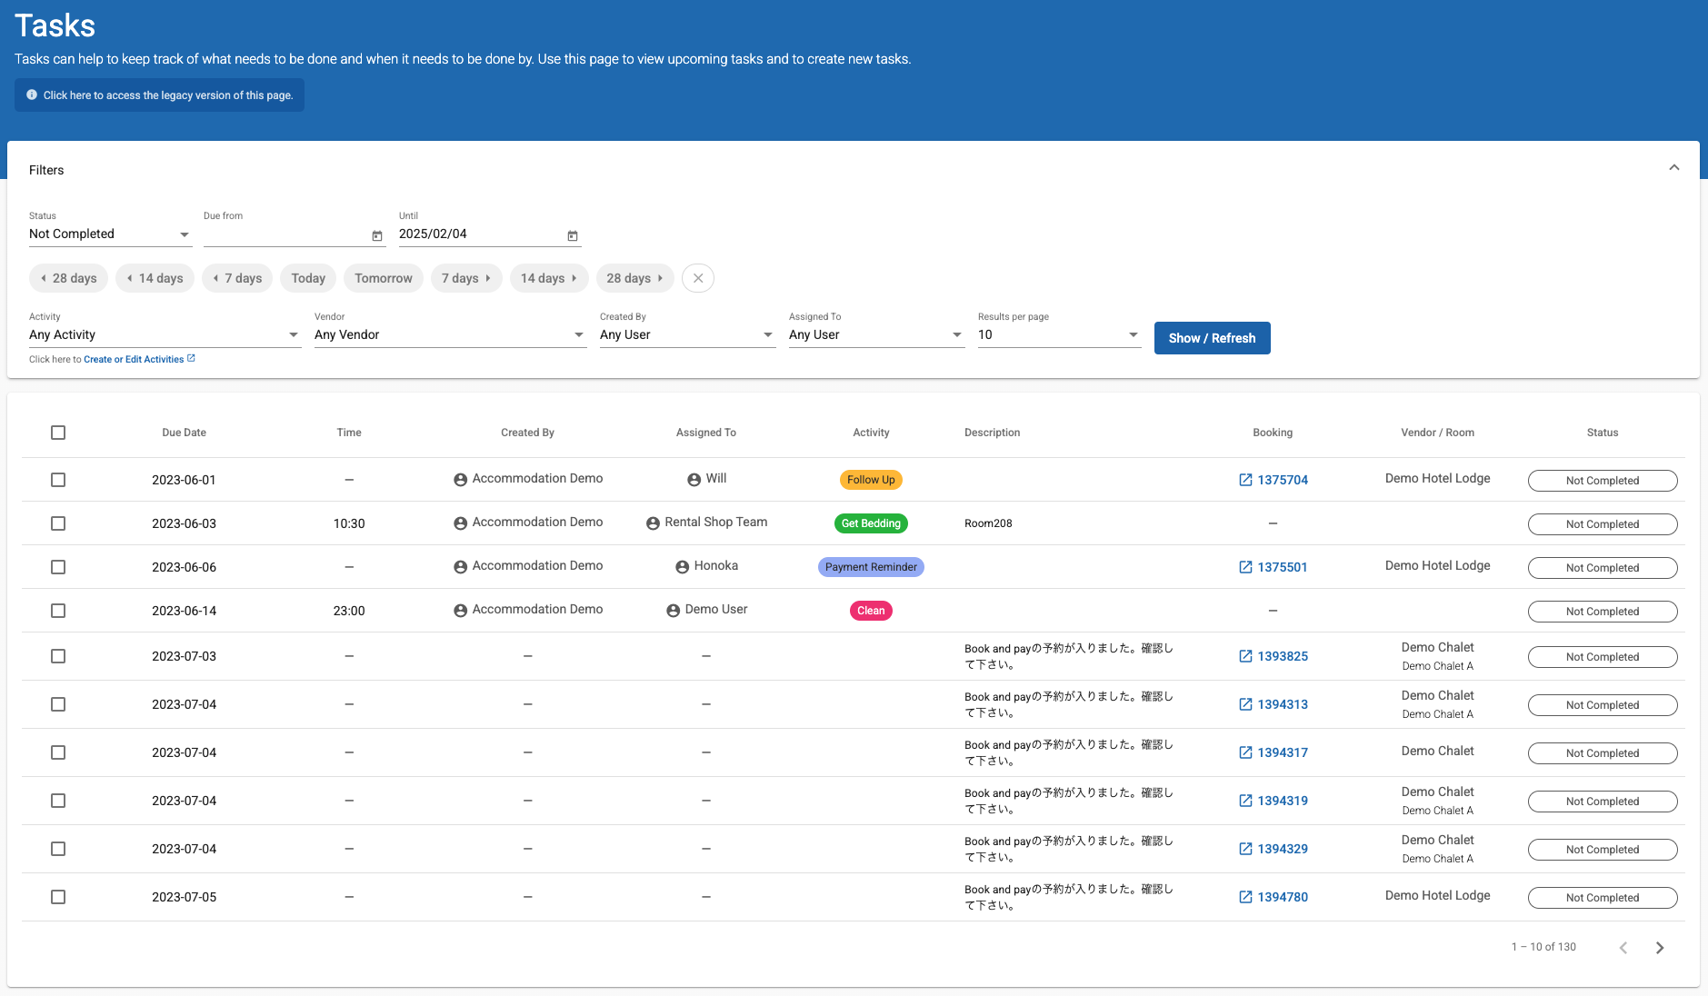Toggle the select-all checkbox in header
Image resolution: width=1708 pixels, height=996 pixels.
pyautogui.click(x=58, y=433)
